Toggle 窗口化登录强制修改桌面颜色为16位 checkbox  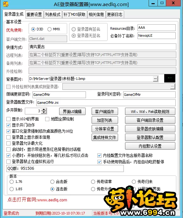[9, 131]
